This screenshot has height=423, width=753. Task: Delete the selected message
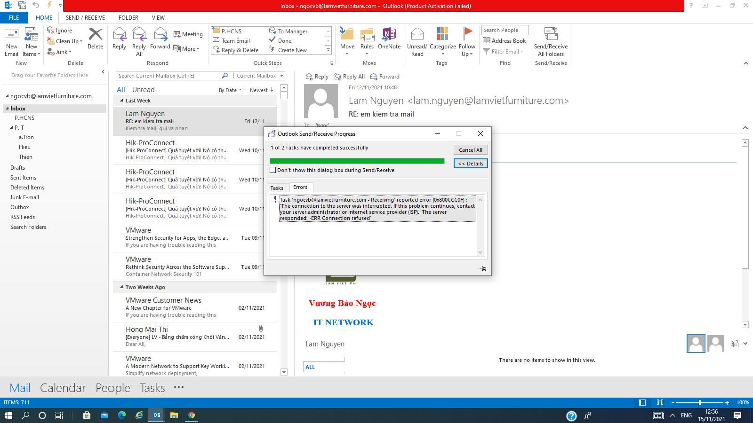(95, 39)
